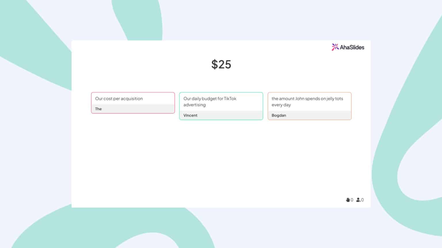Select the raised hands count number
This screenshot has width=442, height=248.
(352, 200)
